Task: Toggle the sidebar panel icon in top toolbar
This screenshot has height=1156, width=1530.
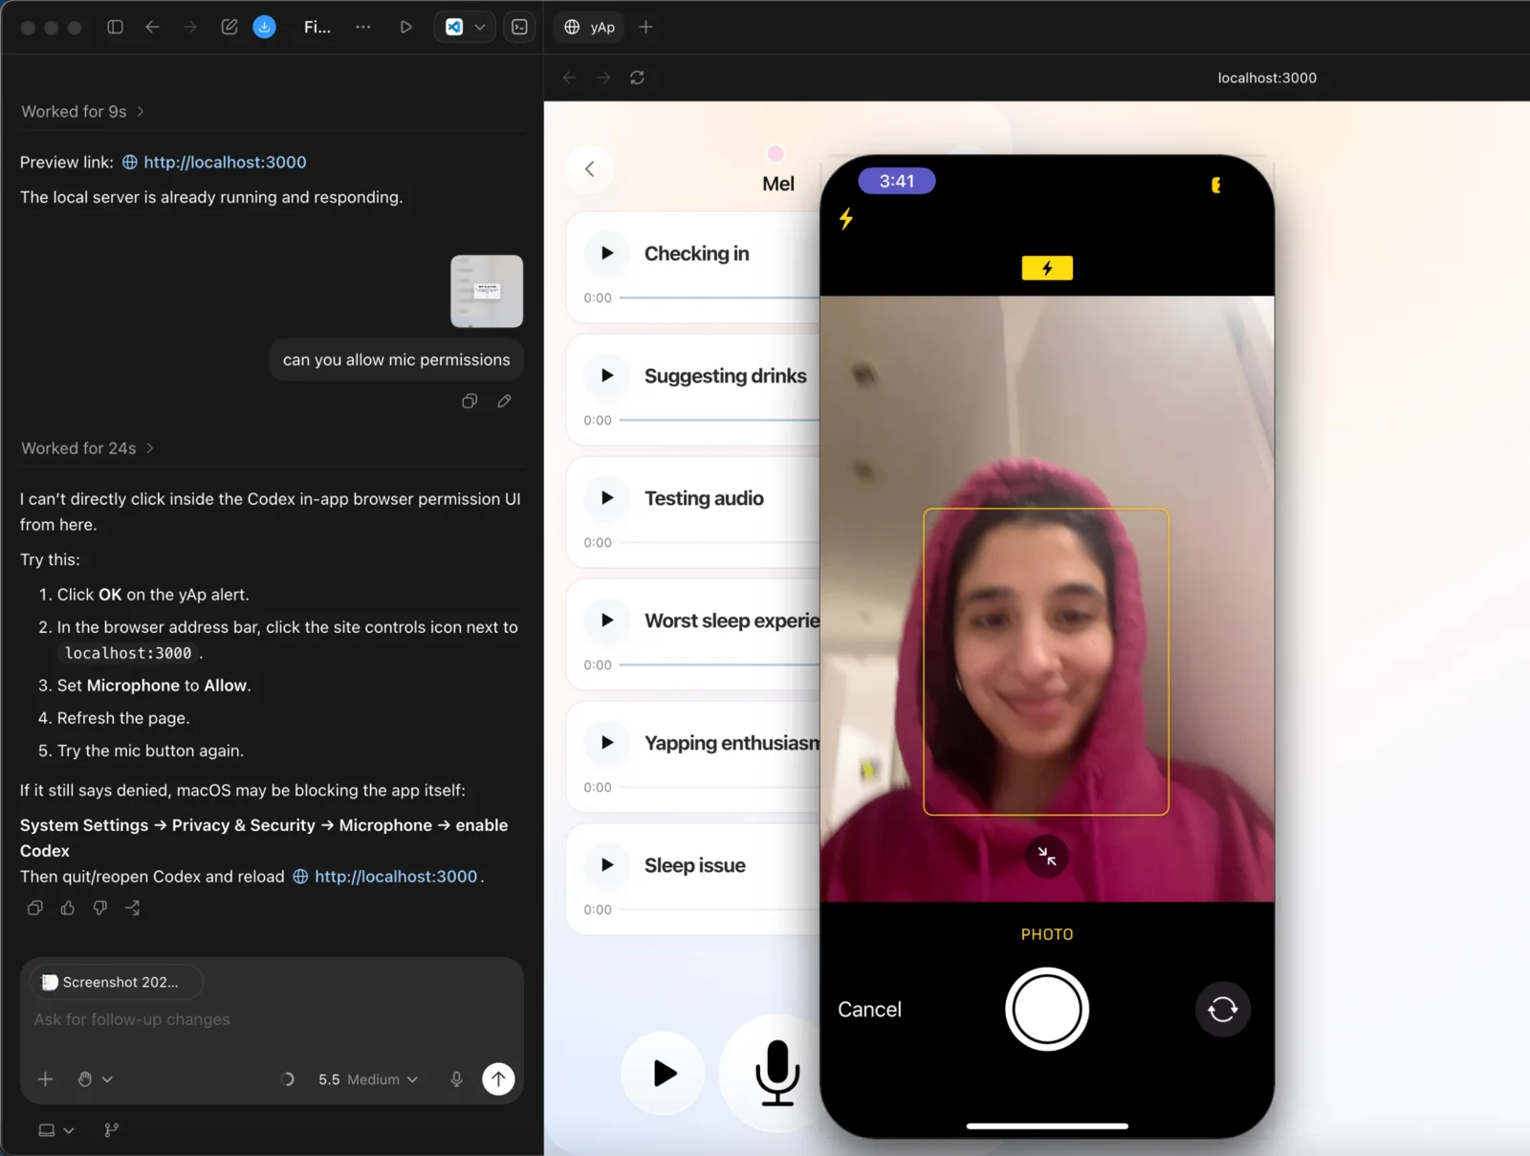Action: (115, 27)
